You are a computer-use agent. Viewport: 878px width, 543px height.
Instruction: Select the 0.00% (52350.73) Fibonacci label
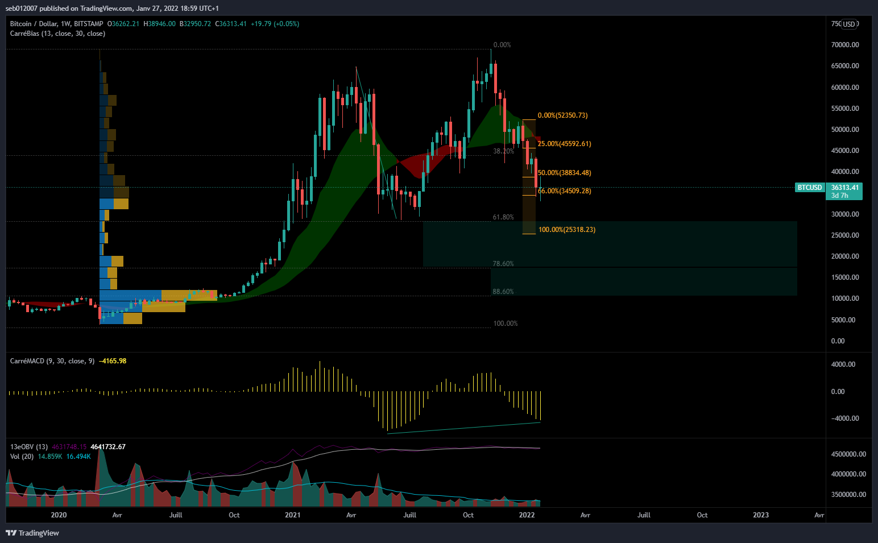coord(562,115)
